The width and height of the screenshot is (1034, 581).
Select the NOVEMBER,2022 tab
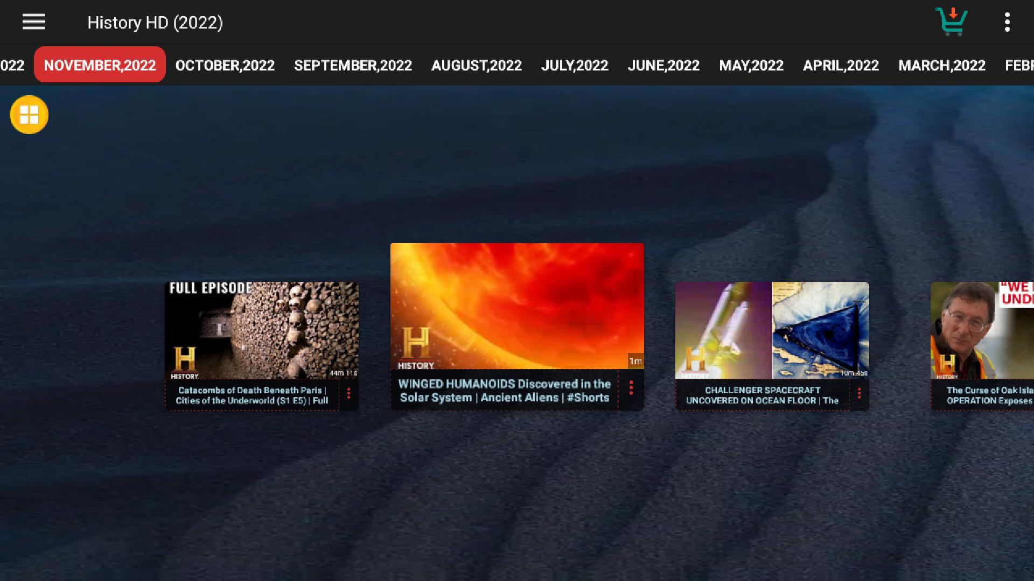[100, 65]
